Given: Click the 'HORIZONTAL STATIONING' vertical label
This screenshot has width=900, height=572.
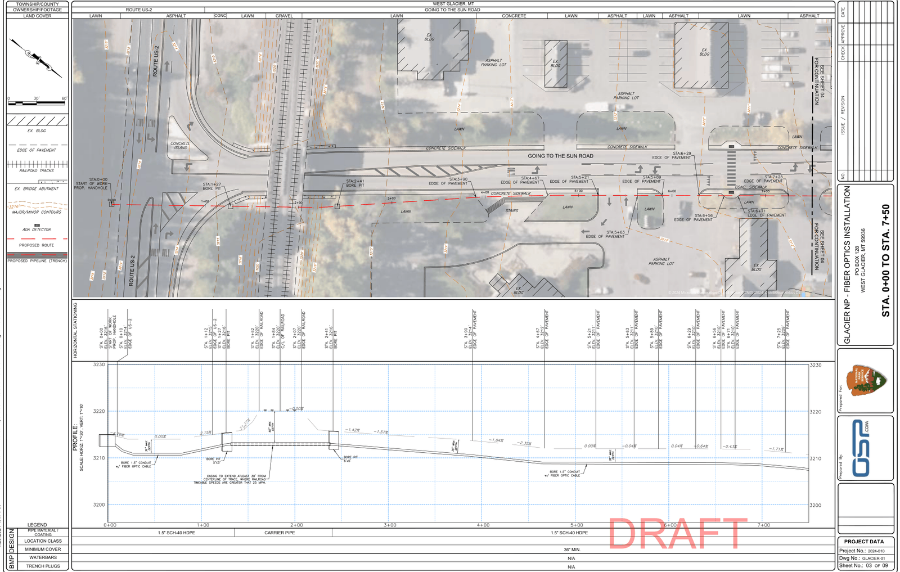Looking at the screenshot, I should 75,330.
